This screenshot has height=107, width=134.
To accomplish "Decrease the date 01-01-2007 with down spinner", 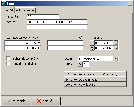I will pyautogui.click(x=92, y=44).
